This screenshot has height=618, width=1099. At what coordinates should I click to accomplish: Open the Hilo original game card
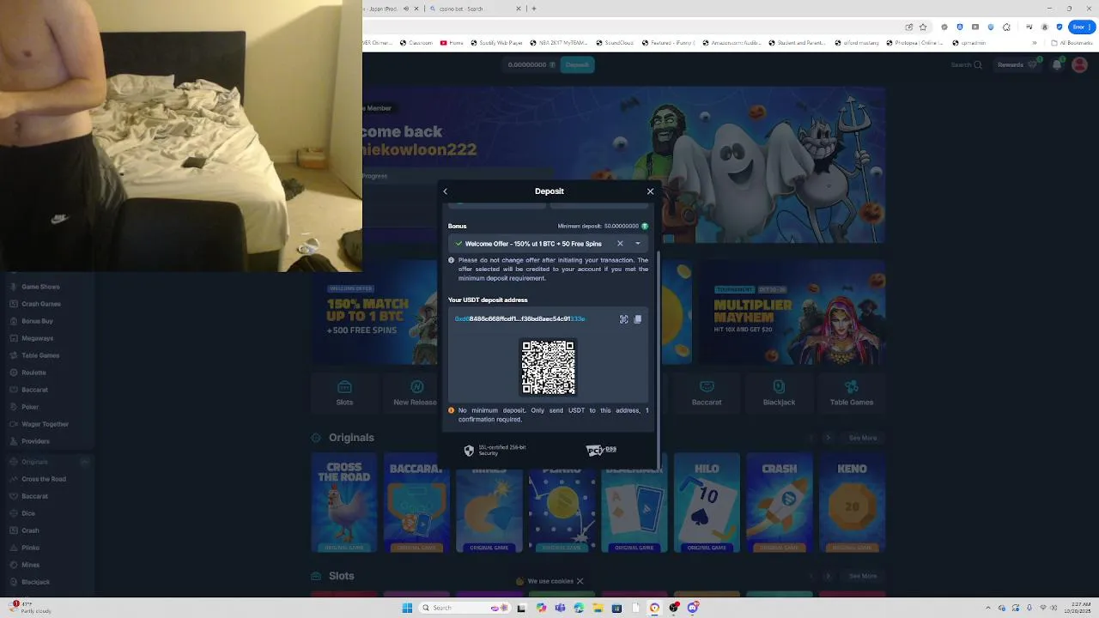coord(707,503)
